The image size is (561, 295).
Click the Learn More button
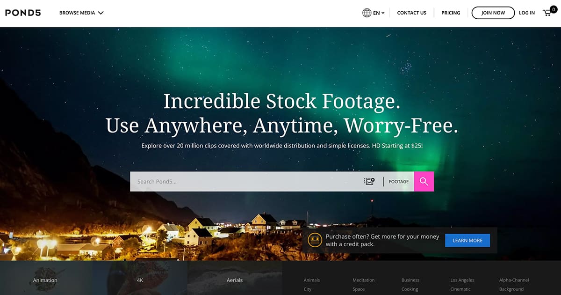467,240
